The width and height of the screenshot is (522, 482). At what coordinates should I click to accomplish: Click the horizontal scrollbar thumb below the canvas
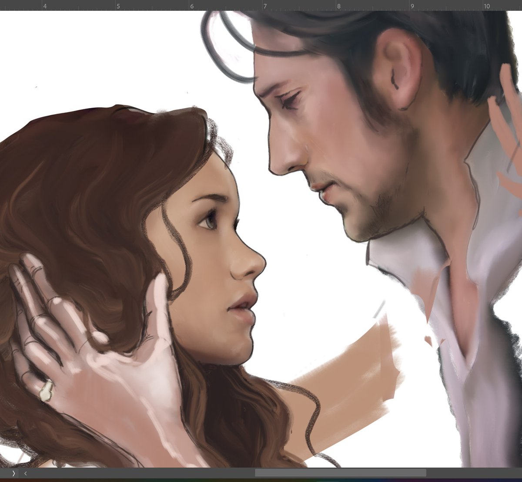tap(340, 473)
